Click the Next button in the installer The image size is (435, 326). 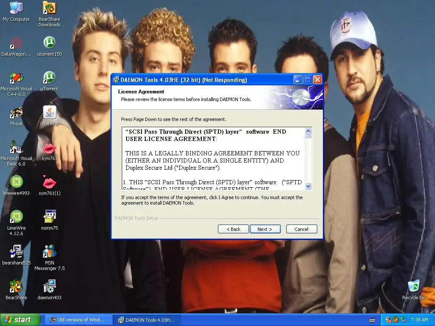point(265,229)
